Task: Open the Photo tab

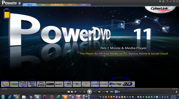Action: tap(57, 5)
